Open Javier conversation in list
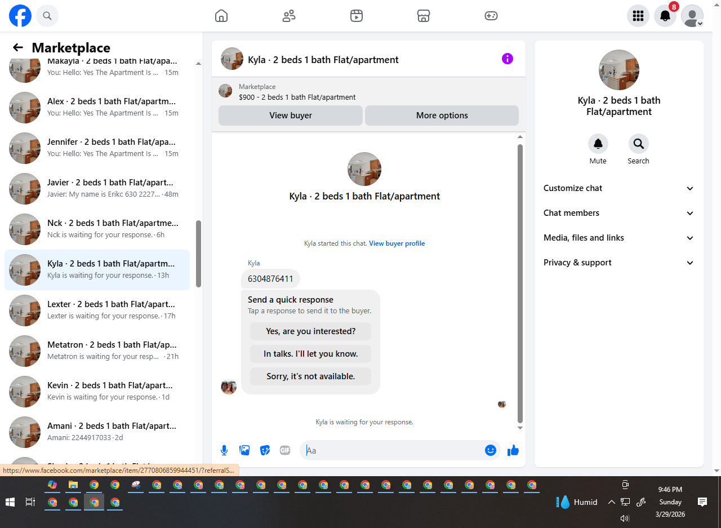The image size is (721, 528). (97, 188)
